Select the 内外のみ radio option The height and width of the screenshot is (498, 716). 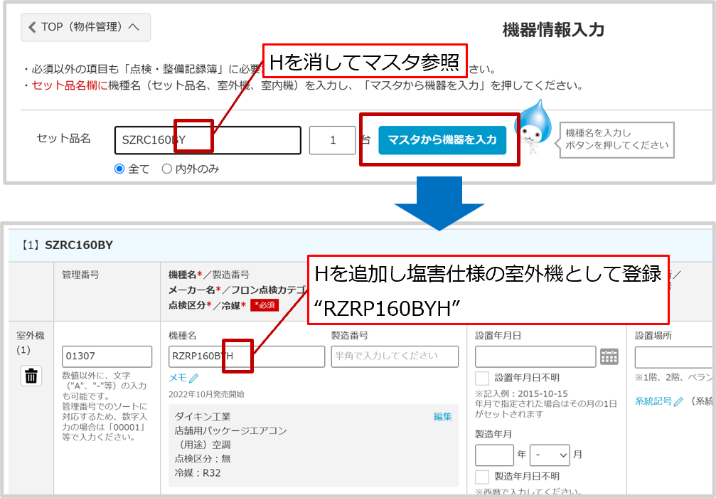tap(167, 169)
